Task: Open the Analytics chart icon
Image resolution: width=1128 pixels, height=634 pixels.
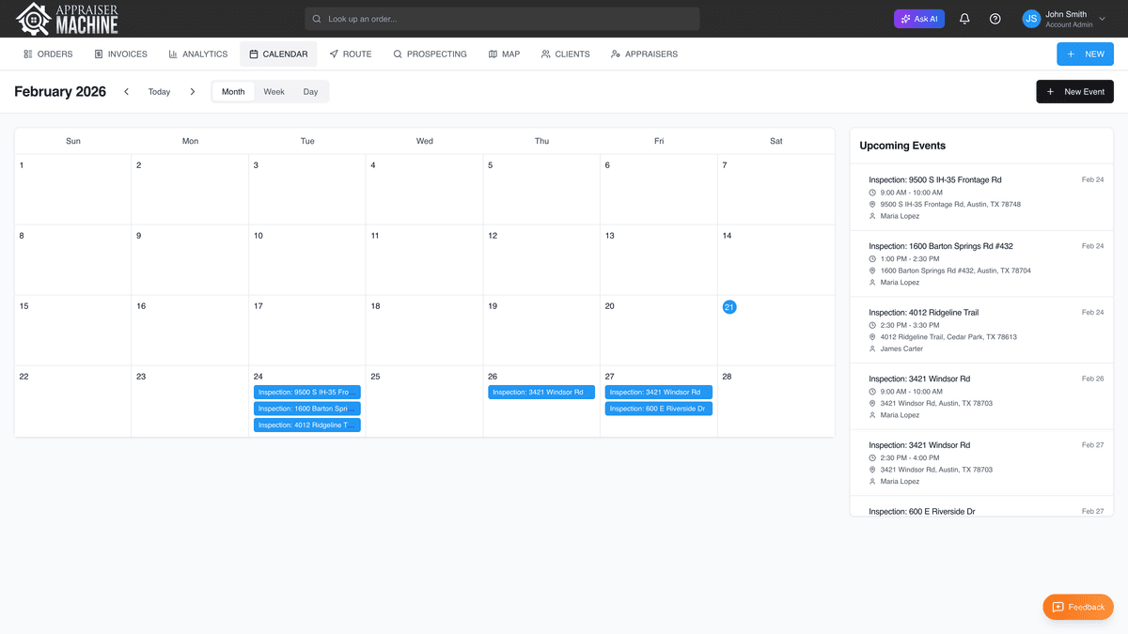Action: point(174,54)
